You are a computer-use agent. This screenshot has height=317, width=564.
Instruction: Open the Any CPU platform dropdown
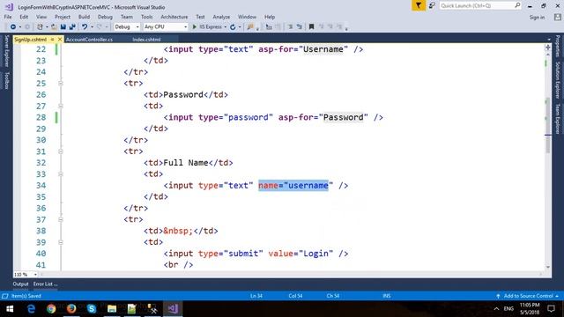point(166,27)
